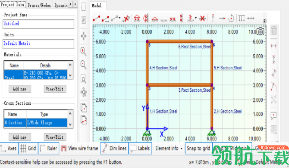Toggle Dim lines visibility

pyautogui.click(x=115, y=148)
